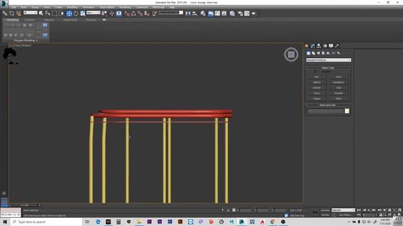
Task: Open the Rendering menu
Action: click(125, 8)
